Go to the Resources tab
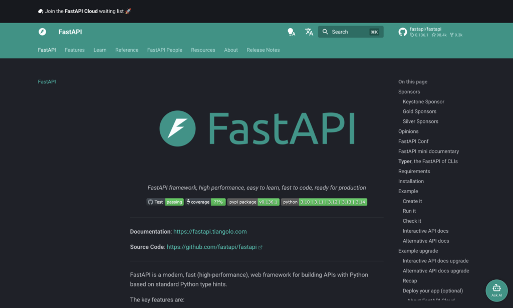This screenshot has height=308, width=513. [x=203, y=50]
